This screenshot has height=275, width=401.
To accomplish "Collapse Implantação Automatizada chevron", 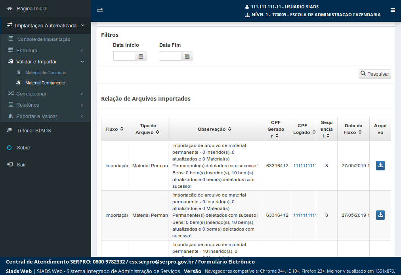I will [82, 25].
